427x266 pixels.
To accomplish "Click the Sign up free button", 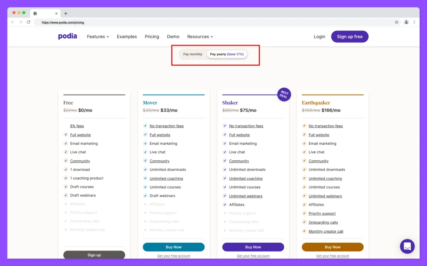I will (349, 37).
